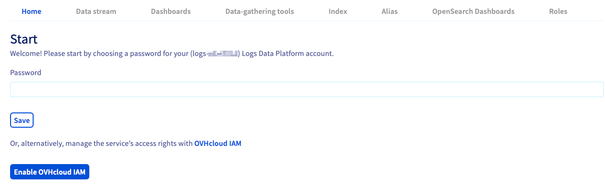Screen dimensions: 605x188
Task: Open the Roles tab
Action: click(558, 11)
